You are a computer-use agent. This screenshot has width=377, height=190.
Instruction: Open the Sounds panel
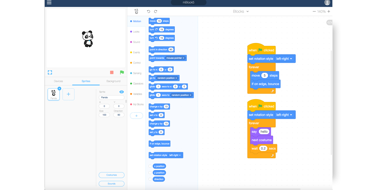[x=111, y=184]
